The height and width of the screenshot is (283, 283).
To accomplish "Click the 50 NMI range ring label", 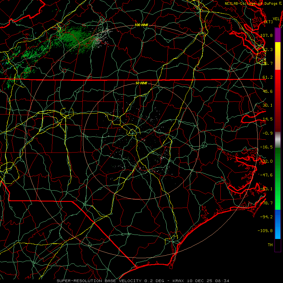I will pyautogui.click(x=141, y=83).
